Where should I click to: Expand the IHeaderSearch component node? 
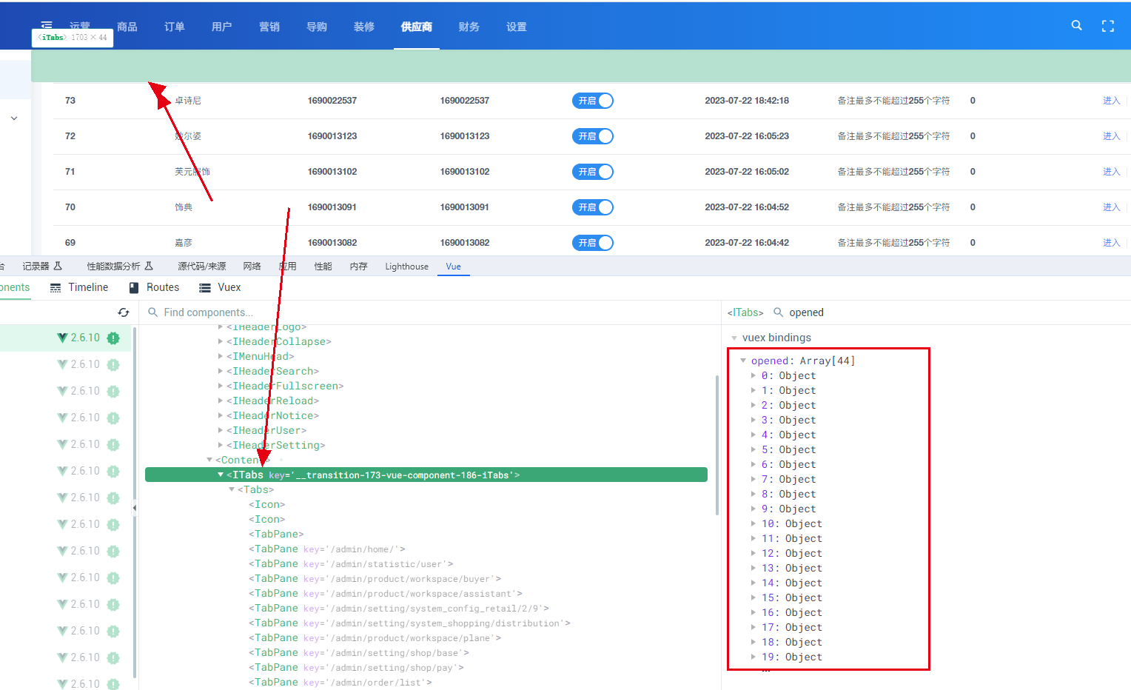pyautogui.click(x=221, y=371)
